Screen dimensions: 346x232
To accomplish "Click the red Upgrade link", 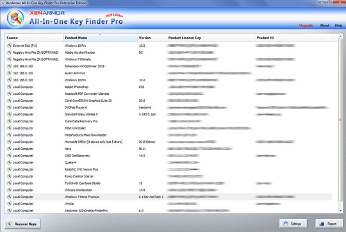I will click(306, 26).
